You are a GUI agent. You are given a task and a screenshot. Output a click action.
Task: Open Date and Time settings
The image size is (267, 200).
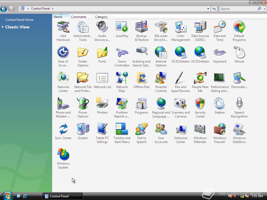[x=220, y=31]
